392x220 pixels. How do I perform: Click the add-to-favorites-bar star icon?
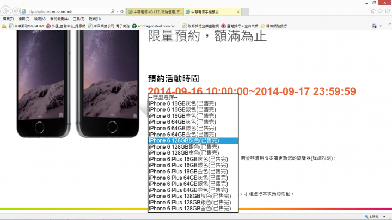4,26
